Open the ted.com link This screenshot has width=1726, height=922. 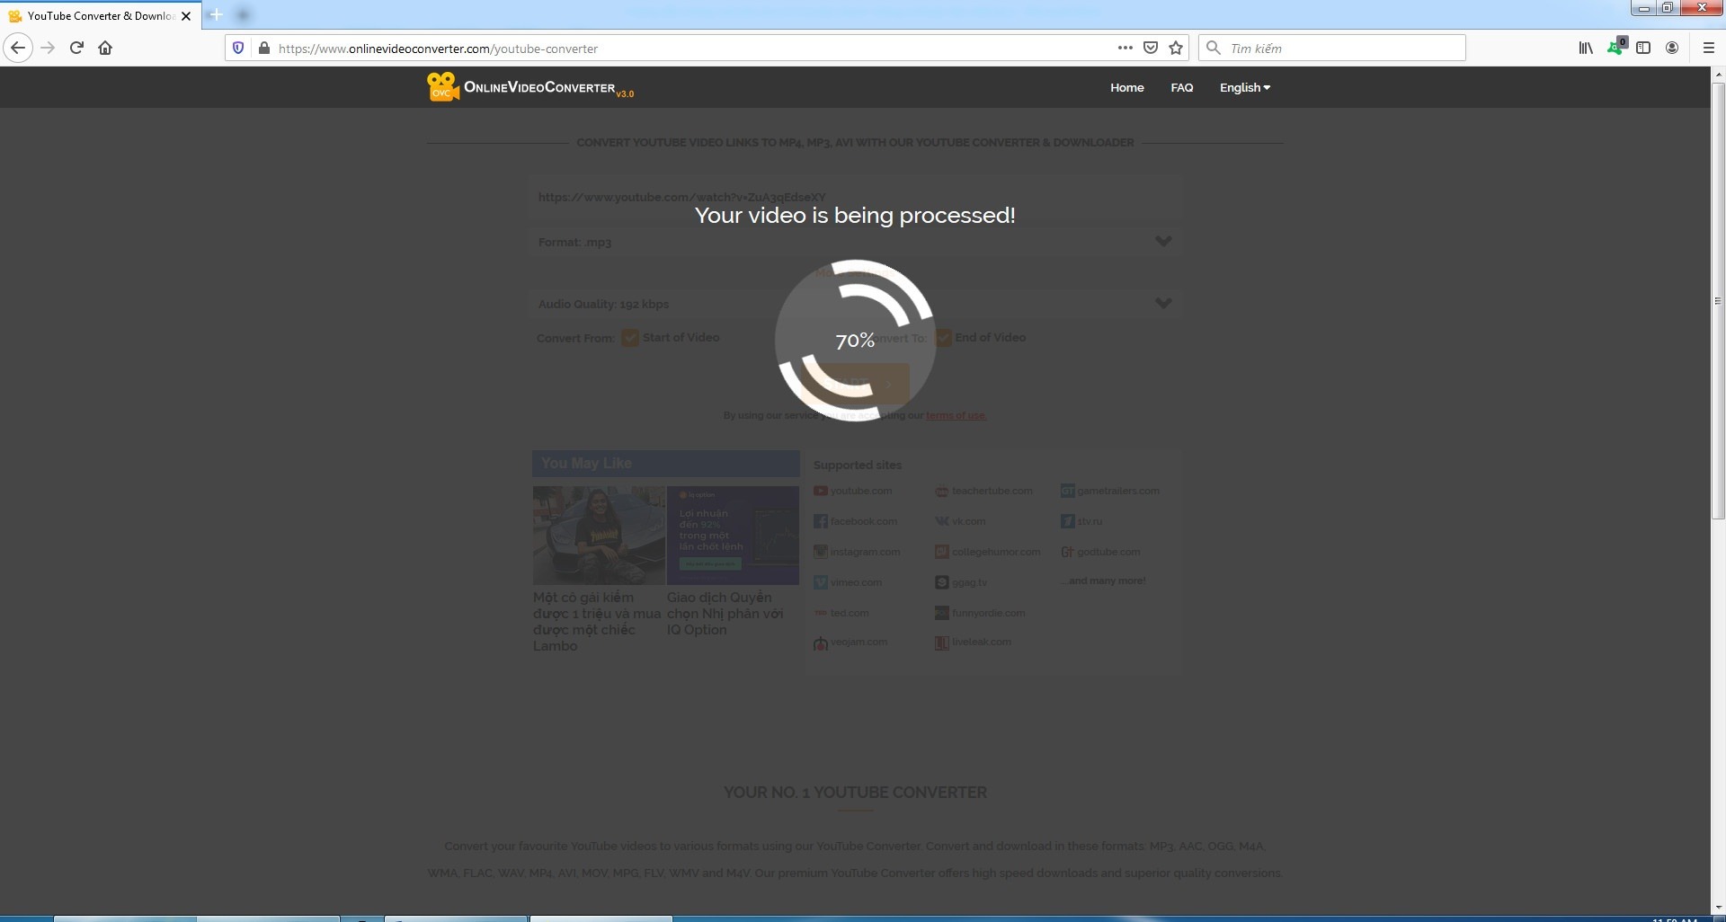point(850,613)
